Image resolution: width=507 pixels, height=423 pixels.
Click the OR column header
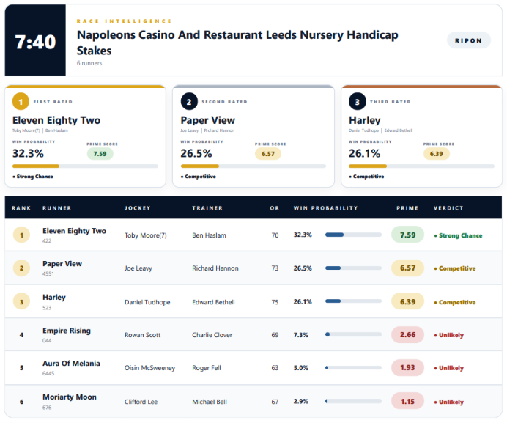(275, 208)
